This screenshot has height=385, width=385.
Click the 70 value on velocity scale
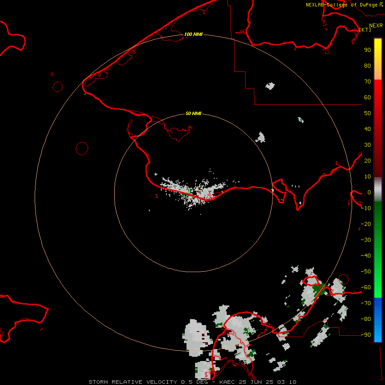point(367,82)
